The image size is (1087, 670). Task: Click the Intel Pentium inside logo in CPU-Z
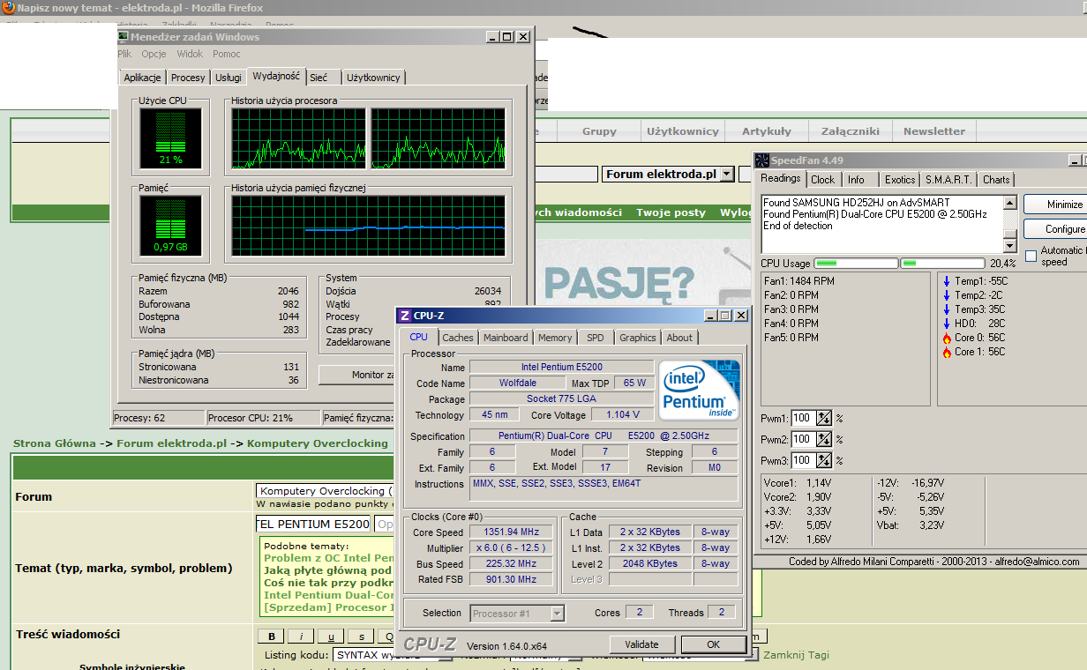point(699,392)
